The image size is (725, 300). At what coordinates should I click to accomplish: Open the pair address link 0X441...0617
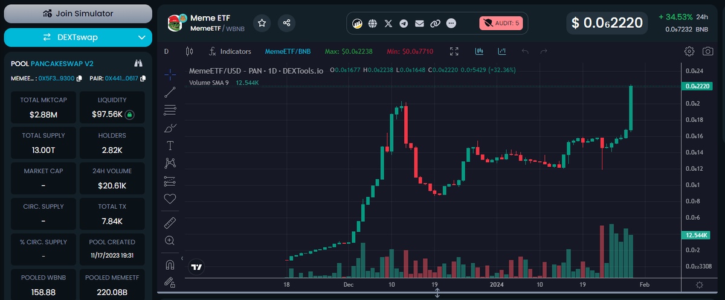coord(121,78)
